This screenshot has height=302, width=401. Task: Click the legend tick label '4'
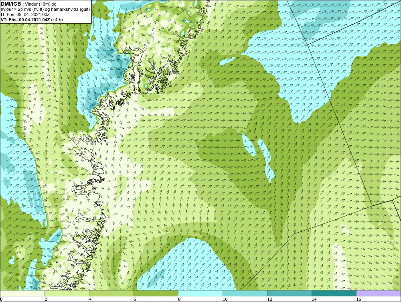coord(90,299)
